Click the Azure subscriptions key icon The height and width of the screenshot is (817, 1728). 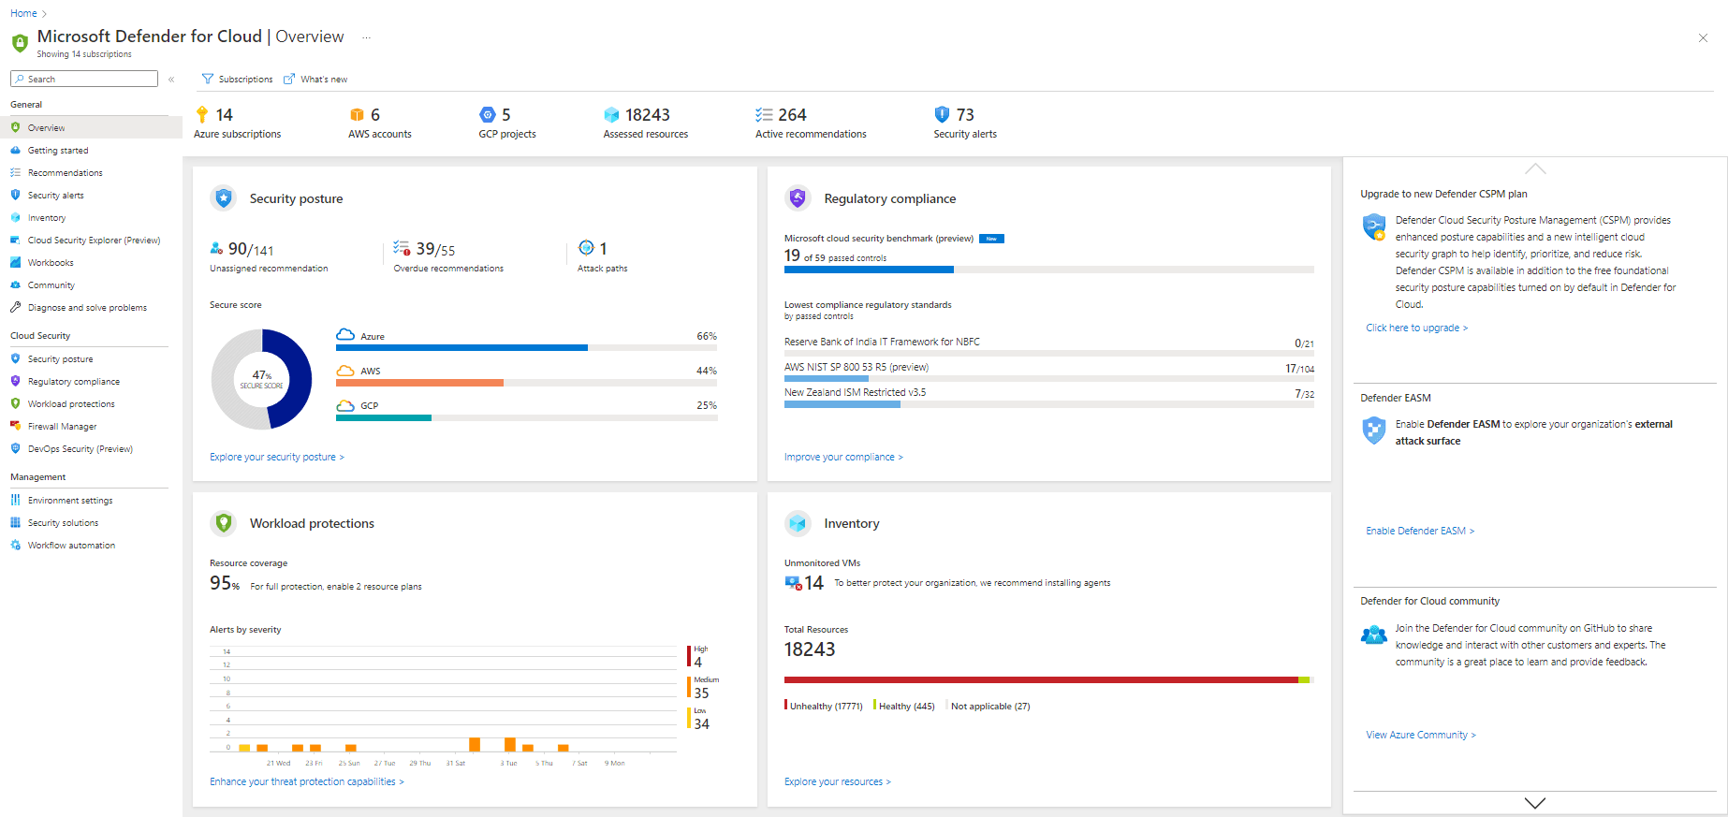(x=202, y=114)
